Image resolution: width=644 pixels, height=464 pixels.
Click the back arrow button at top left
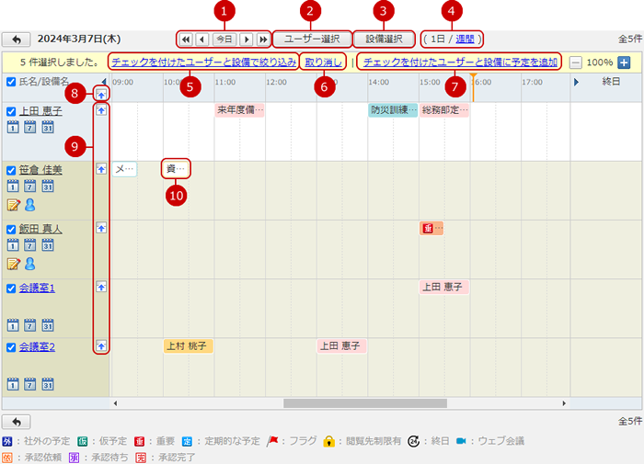[x=17, y=40]
